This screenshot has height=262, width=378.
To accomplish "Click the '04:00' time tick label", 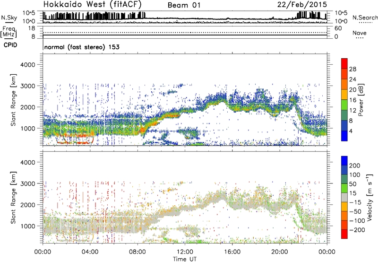I will [90, 252].
